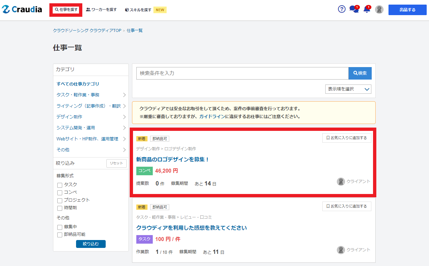Click the blue 出品する button
Viewport: 429px width, 266px height.
[407, 10]
